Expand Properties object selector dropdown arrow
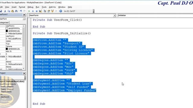The height and width of the screenshot is (108, 193). tap(24, 19)
